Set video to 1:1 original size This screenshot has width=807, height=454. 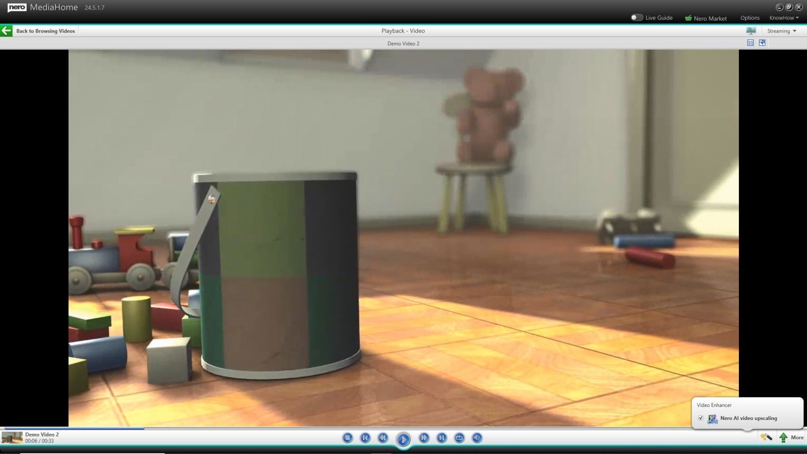click(x=751, y=43)
